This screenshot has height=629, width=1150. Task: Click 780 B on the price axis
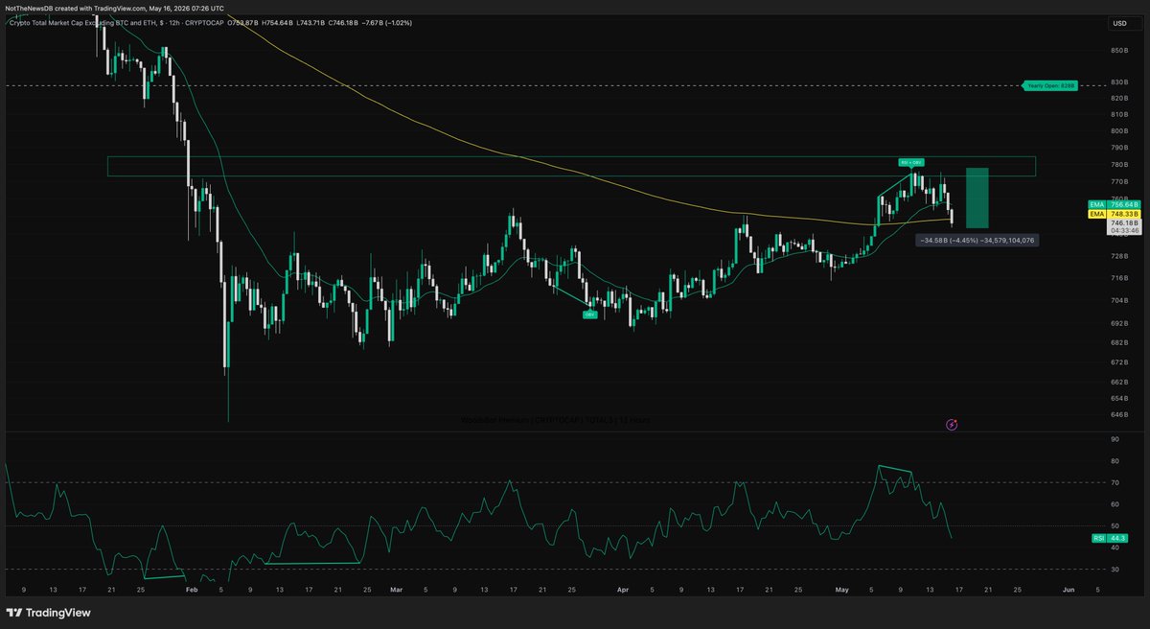click(x=1119, y=165)
